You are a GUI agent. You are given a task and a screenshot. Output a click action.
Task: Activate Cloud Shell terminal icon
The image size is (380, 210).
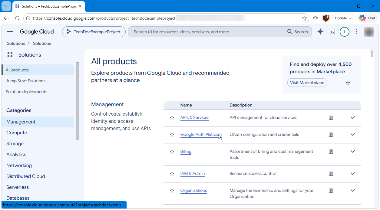[x=332, y=32]
